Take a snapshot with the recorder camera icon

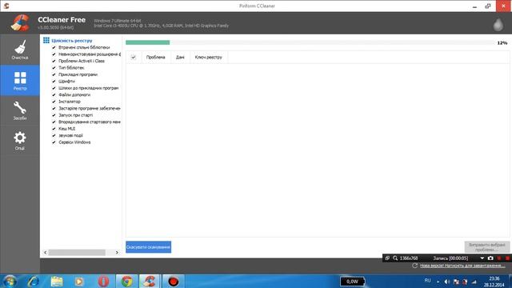pos(490,258)
